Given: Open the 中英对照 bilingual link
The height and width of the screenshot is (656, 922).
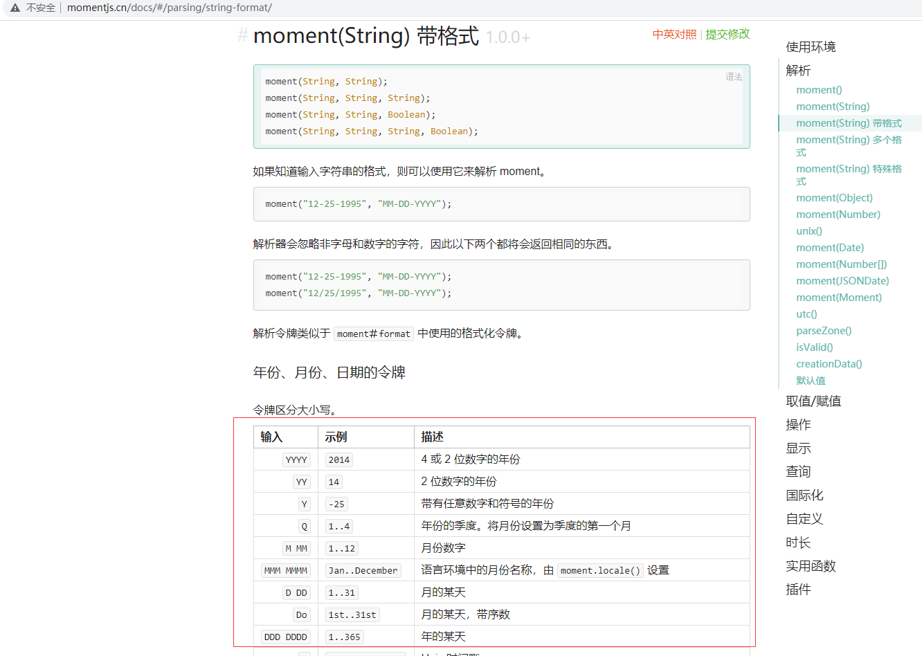Looking at the screenshot, I should point(674,34).
